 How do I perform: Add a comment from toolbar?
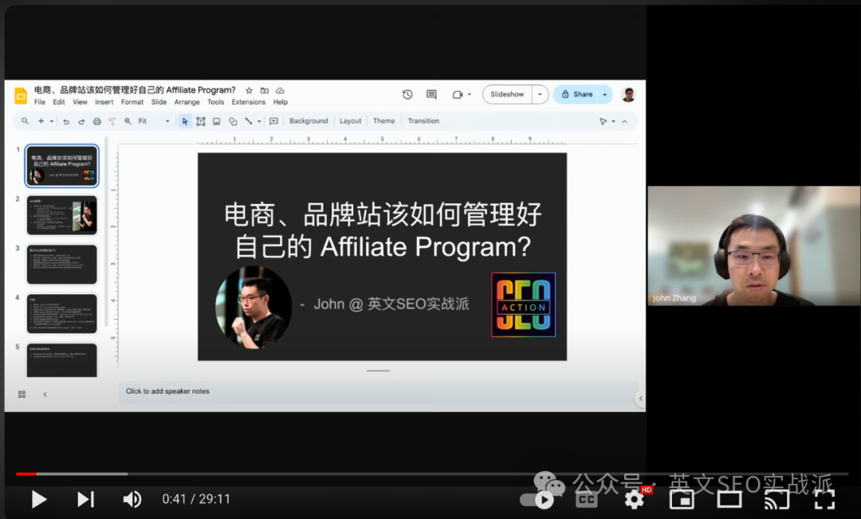click(x=273, y=121)
